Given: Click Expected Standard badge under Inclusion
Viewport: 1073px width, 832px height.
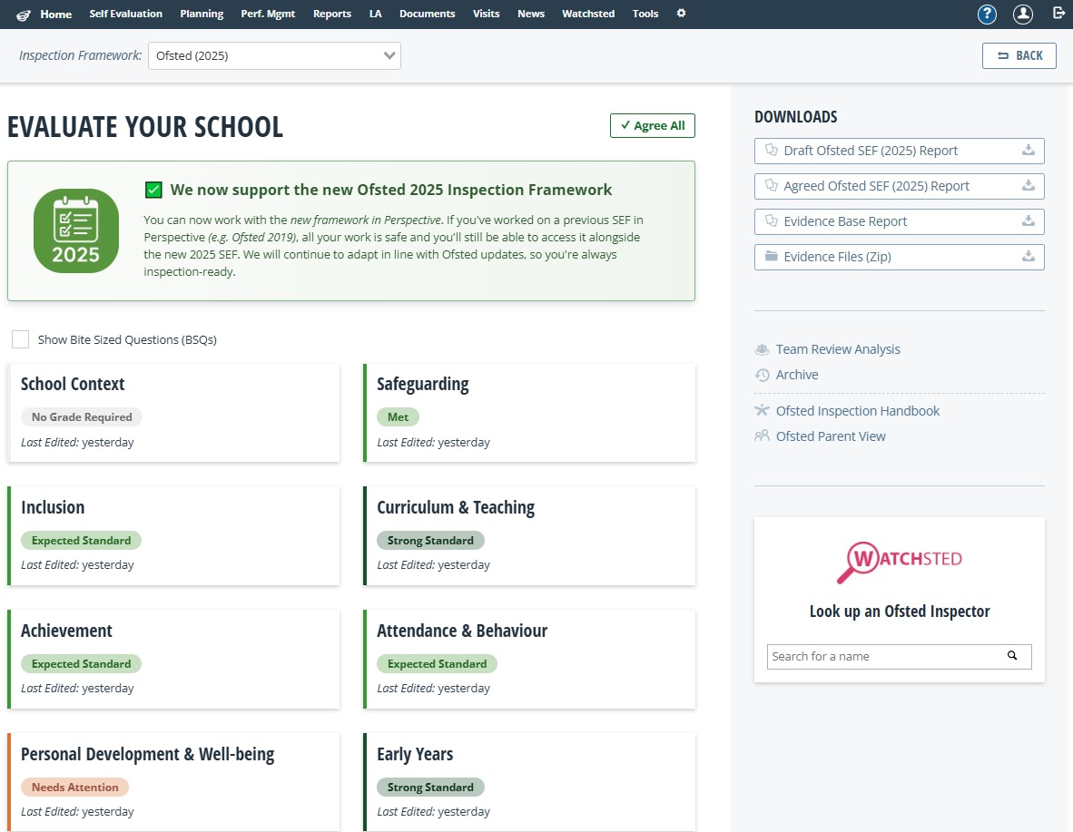Looking at the screenshot, I should tap(81, 541).
